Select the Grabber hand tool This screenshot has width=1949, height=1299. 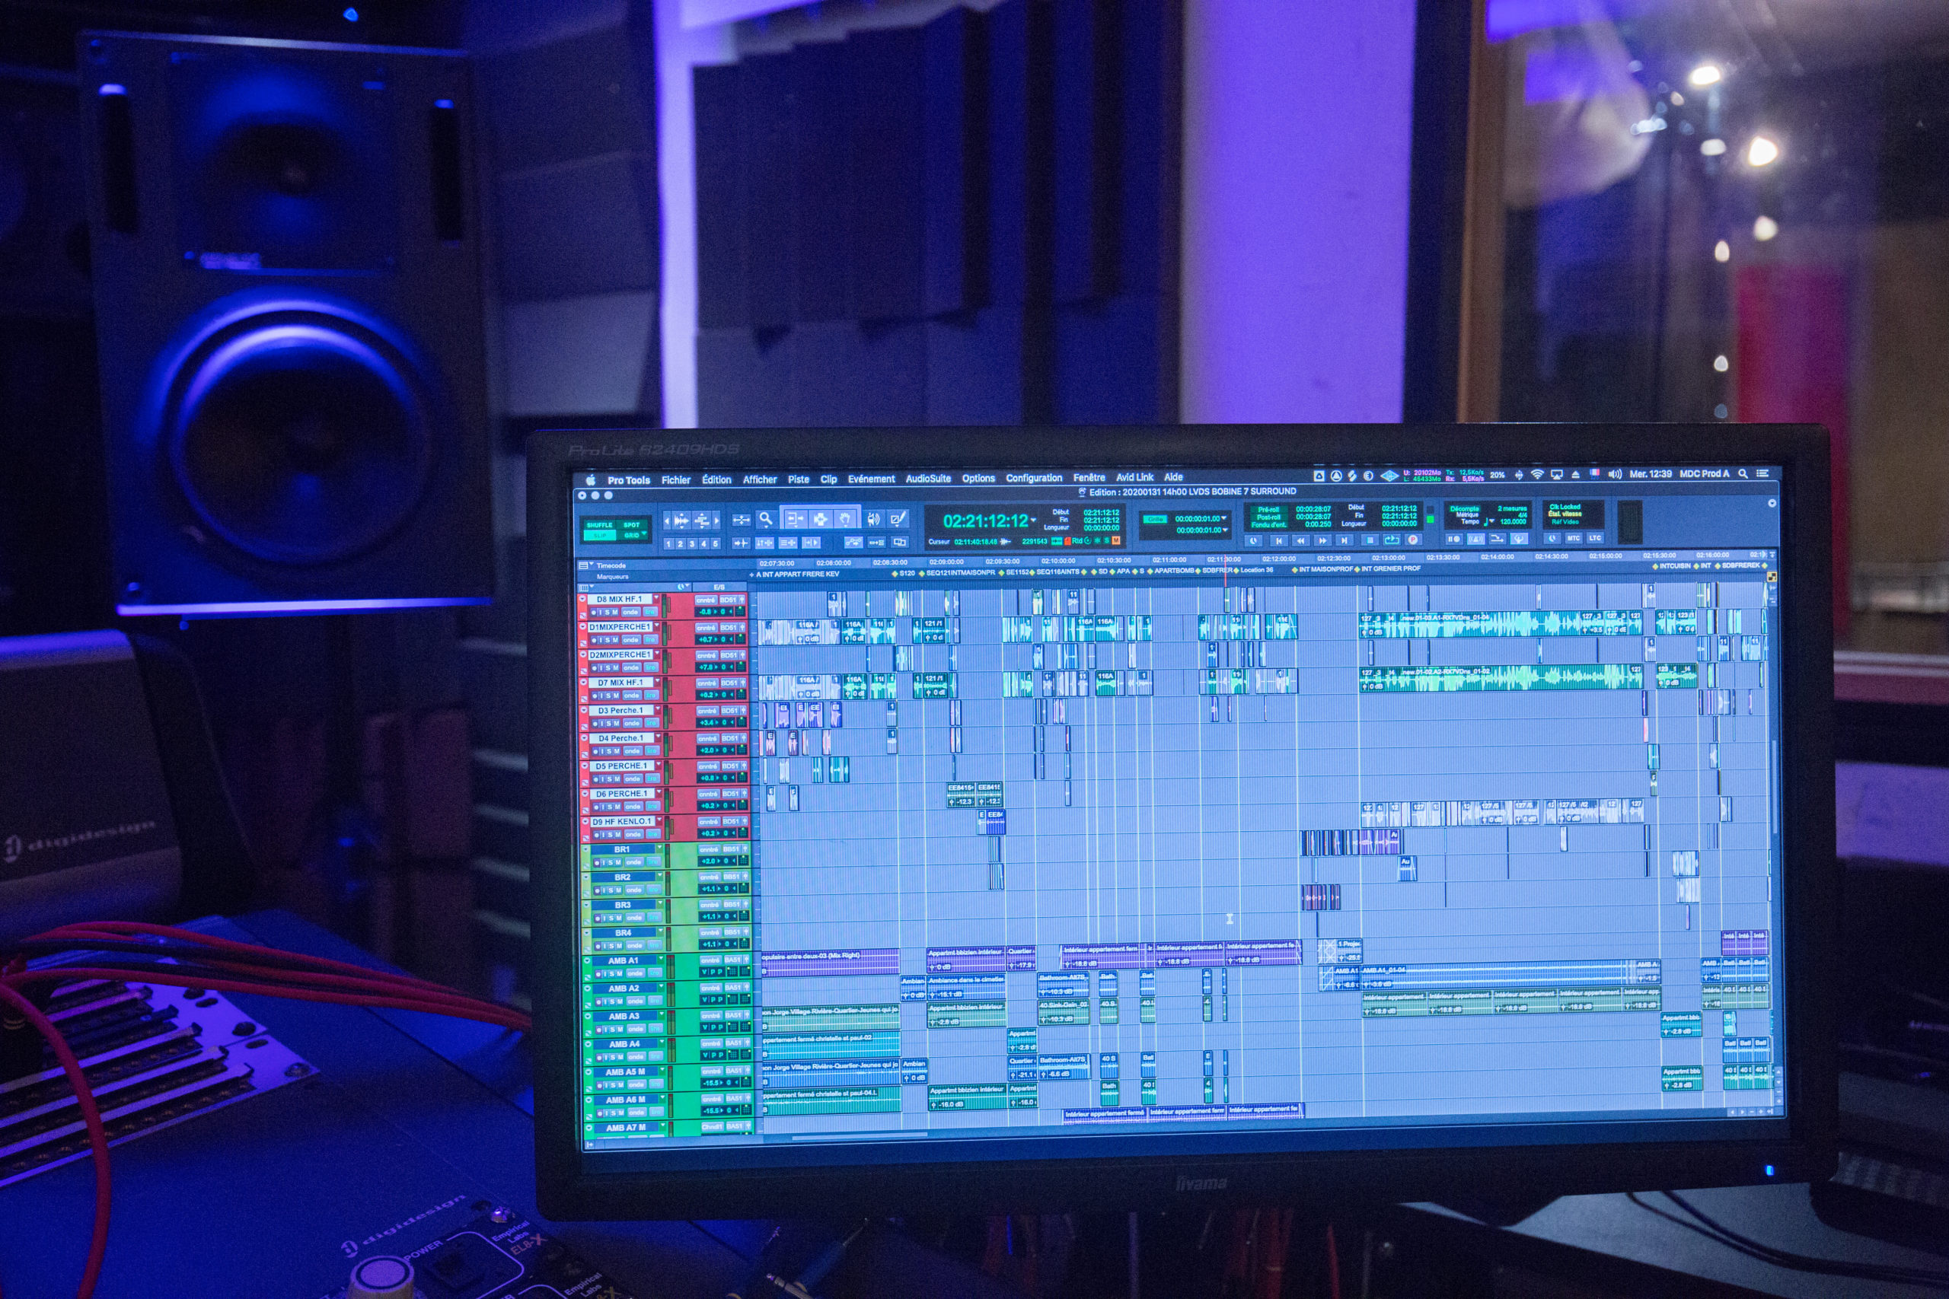[845, 518]
